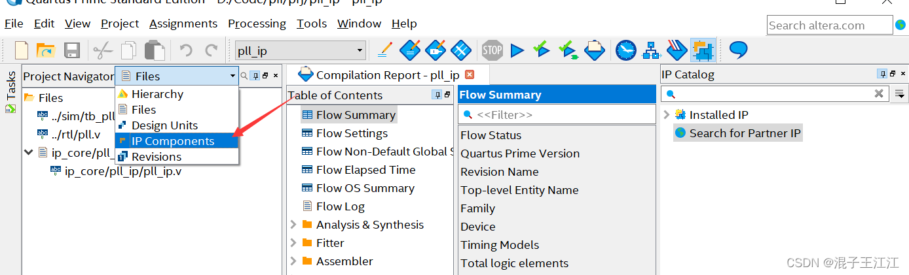Open the Processing menu

point(257,24)
